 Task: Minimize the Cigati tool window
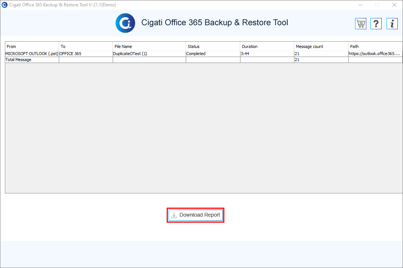coord(360,5)
